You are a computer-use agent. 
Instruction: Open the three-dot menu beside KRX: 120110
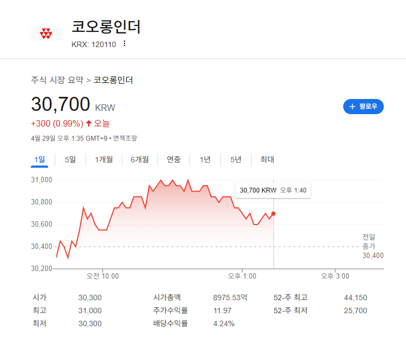click(125, 43)
